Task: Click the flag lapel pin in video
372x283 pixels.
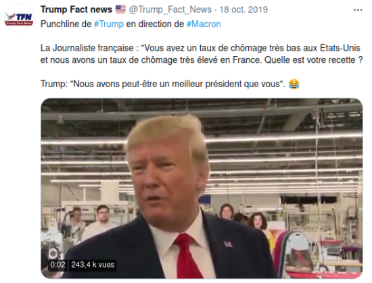Action: tap(228, 243)
